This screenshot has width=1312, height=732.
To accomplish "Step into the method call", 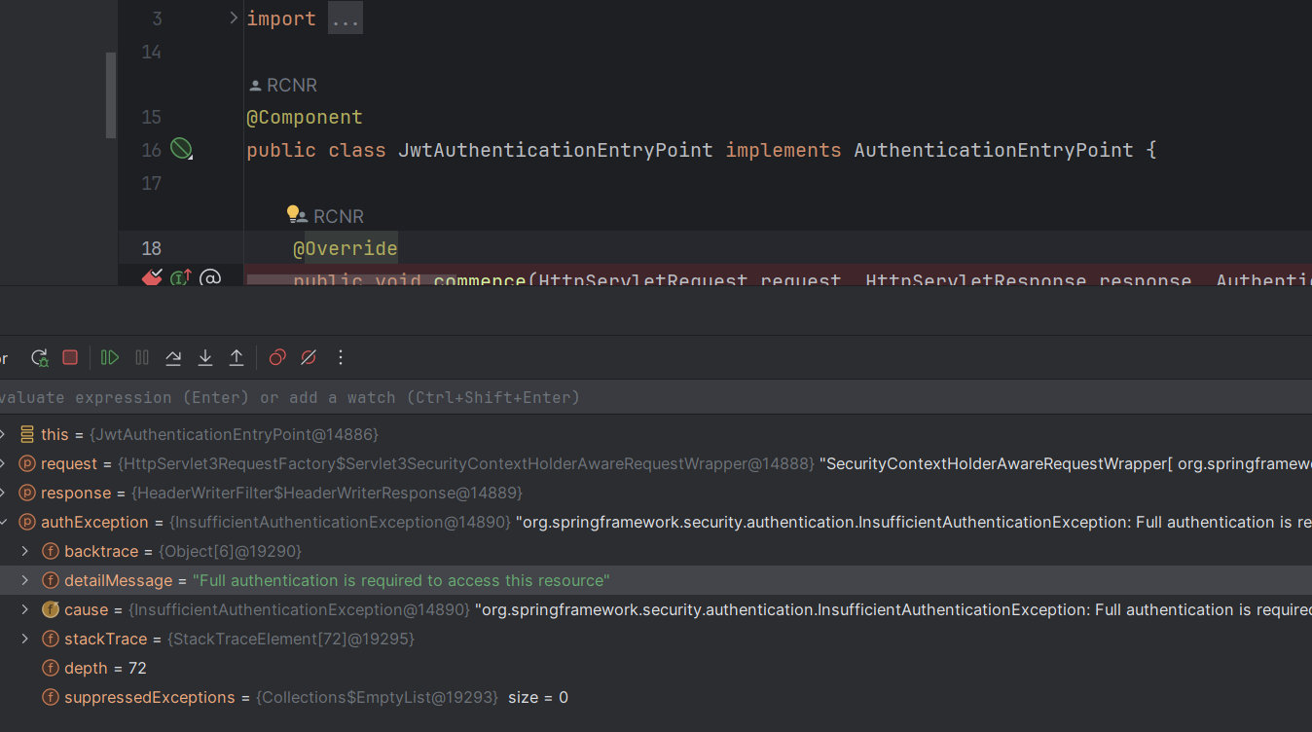I will (205, 357).
